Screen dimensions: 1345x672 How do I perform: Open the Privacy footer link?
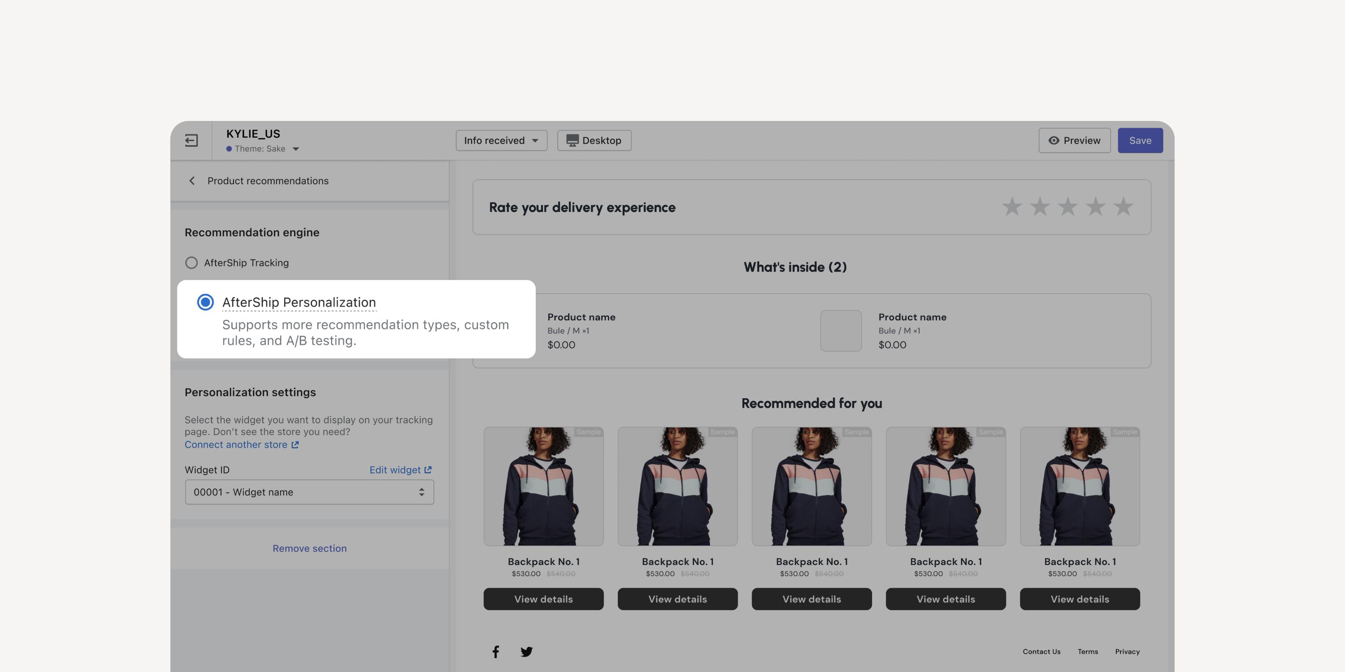point(1127,652)
